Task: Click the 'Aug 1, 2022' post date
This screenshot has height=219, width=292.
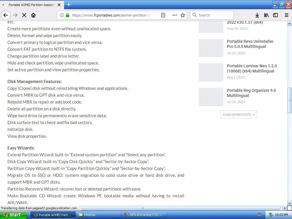Action: click(x=236, y=77)
